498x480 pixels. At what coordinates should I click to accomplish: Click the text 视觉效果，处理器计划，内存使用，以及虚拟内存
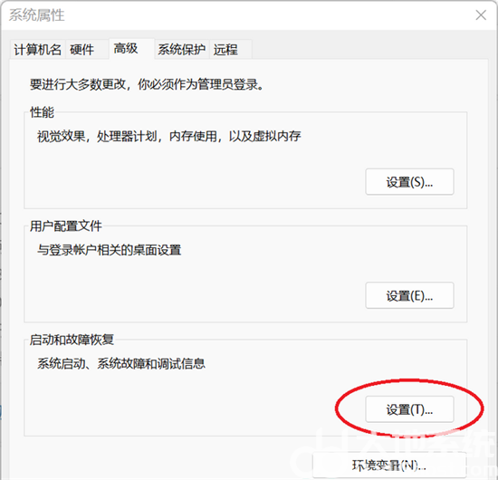click(169, 137)
